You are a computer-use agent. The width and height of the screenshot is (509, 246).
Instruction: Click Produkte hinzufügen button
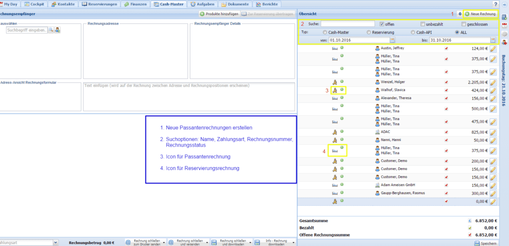pyautogui.click(x=219, y=14)
